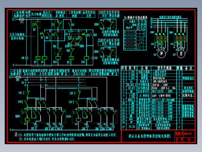This screenshot has height=152, width=202.
Task: Click the 1FU fuse symbol
Action: tap(21, 19)
